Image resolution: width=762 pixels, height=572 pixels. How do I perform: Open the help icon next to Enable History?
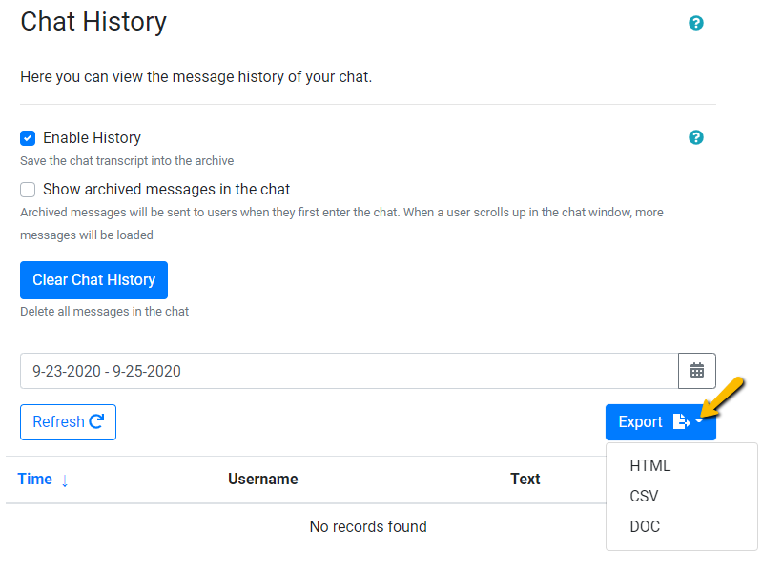pyautogui.click(x=696, y=137)
